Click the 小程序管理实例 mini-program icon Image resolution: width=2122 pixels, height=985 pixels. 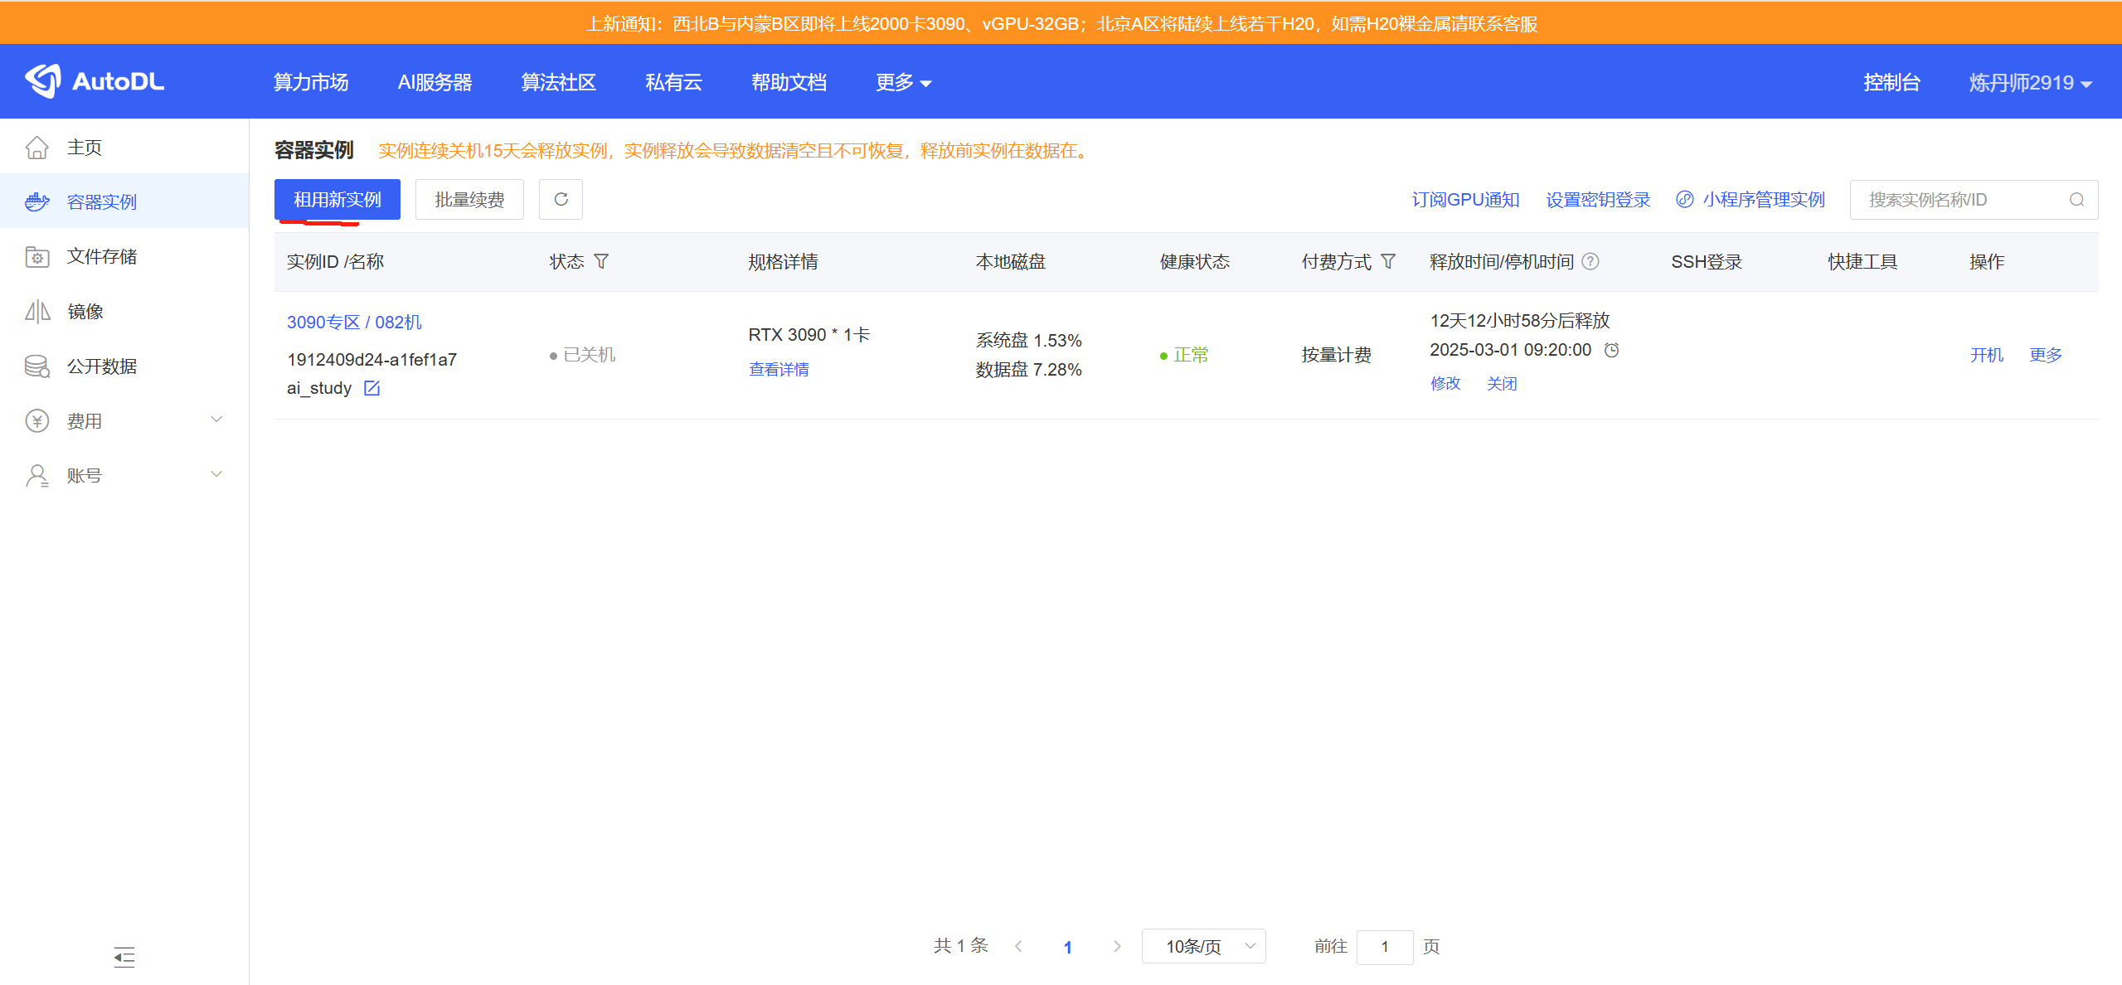1684,199
